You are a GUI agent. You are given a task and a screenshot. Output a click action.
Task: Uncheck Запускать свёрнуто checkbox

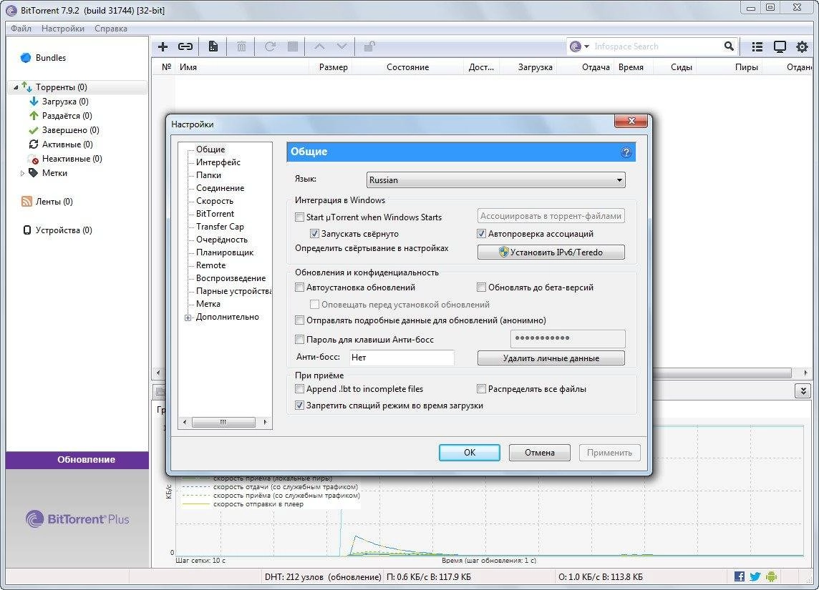pyautogui.click(x=314, y=234)
